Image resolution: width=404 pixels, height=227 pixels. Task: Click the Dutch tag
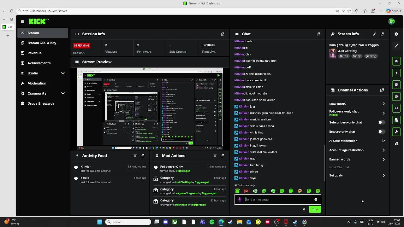344,56
